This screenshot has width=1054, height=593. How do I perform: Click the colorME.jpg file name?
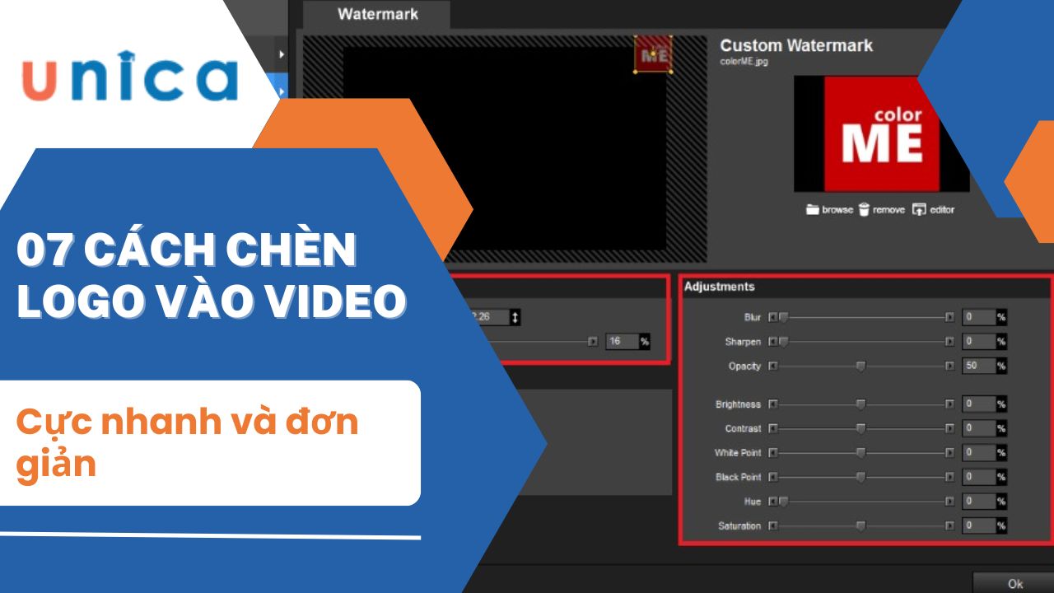744,62
